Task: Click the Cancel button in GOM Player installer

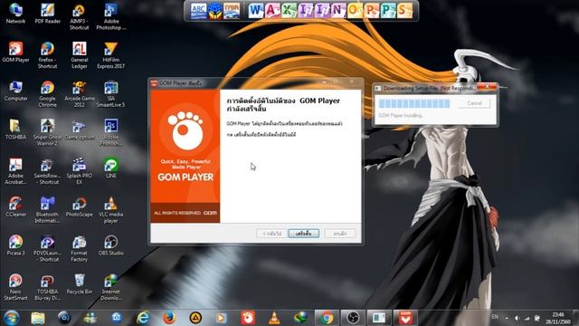Action: click(x=340, y=234)
